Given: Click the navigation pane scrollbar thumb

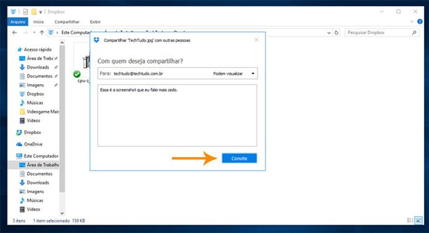Looking at the screenshot, I should [62, 118].
